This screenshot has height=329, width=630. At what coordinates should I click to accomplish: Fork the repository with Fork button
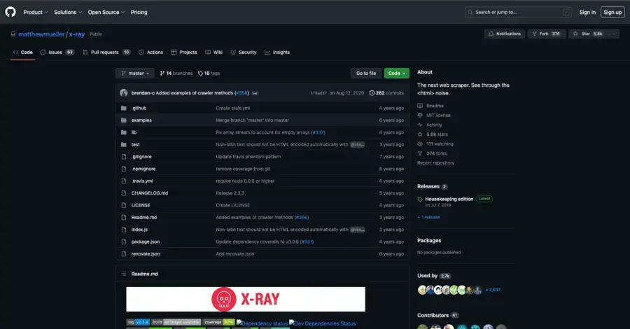[x=547, y=34]
